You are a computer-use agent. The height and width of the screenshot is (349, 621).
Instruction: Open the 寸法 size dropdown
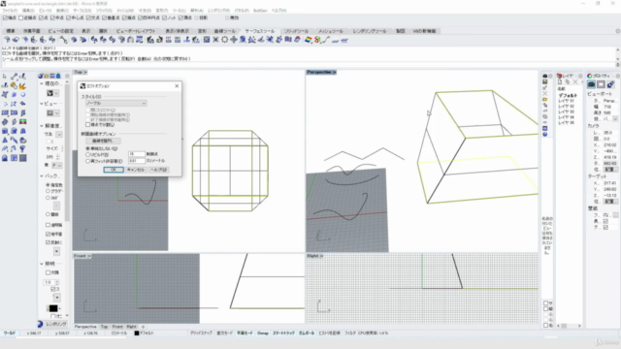(x=59, y=135)
